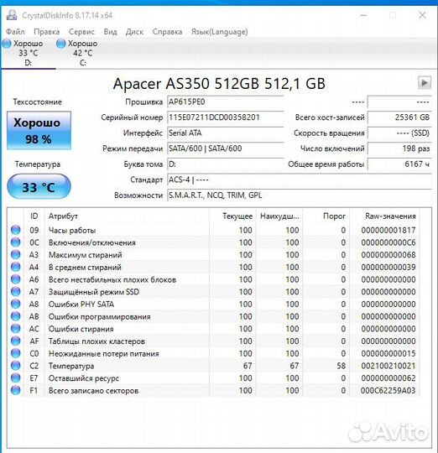Click status icon of row A8 Ошибки PHY SATA
The height and width of the screenshot is (453, 438).
tap(16, 304)
